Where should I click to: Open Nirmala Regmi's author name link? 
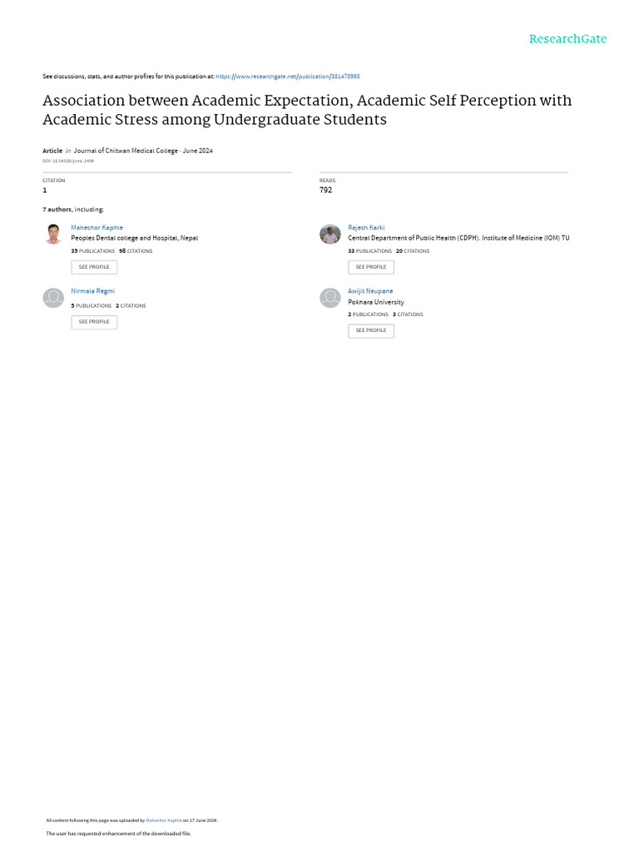coord(93,291)
